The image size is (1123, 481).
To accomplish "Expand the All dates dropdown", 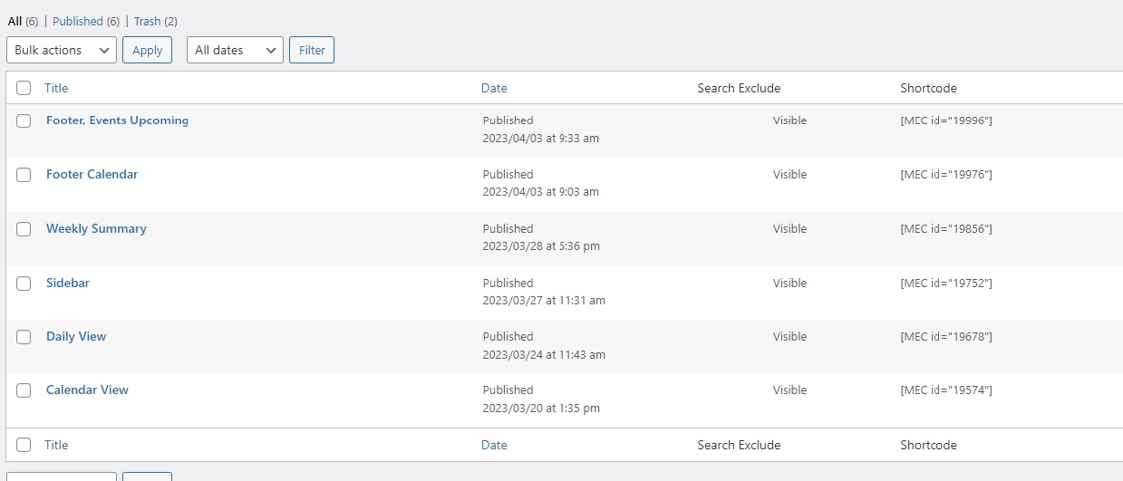I will [x=235, y=50].
